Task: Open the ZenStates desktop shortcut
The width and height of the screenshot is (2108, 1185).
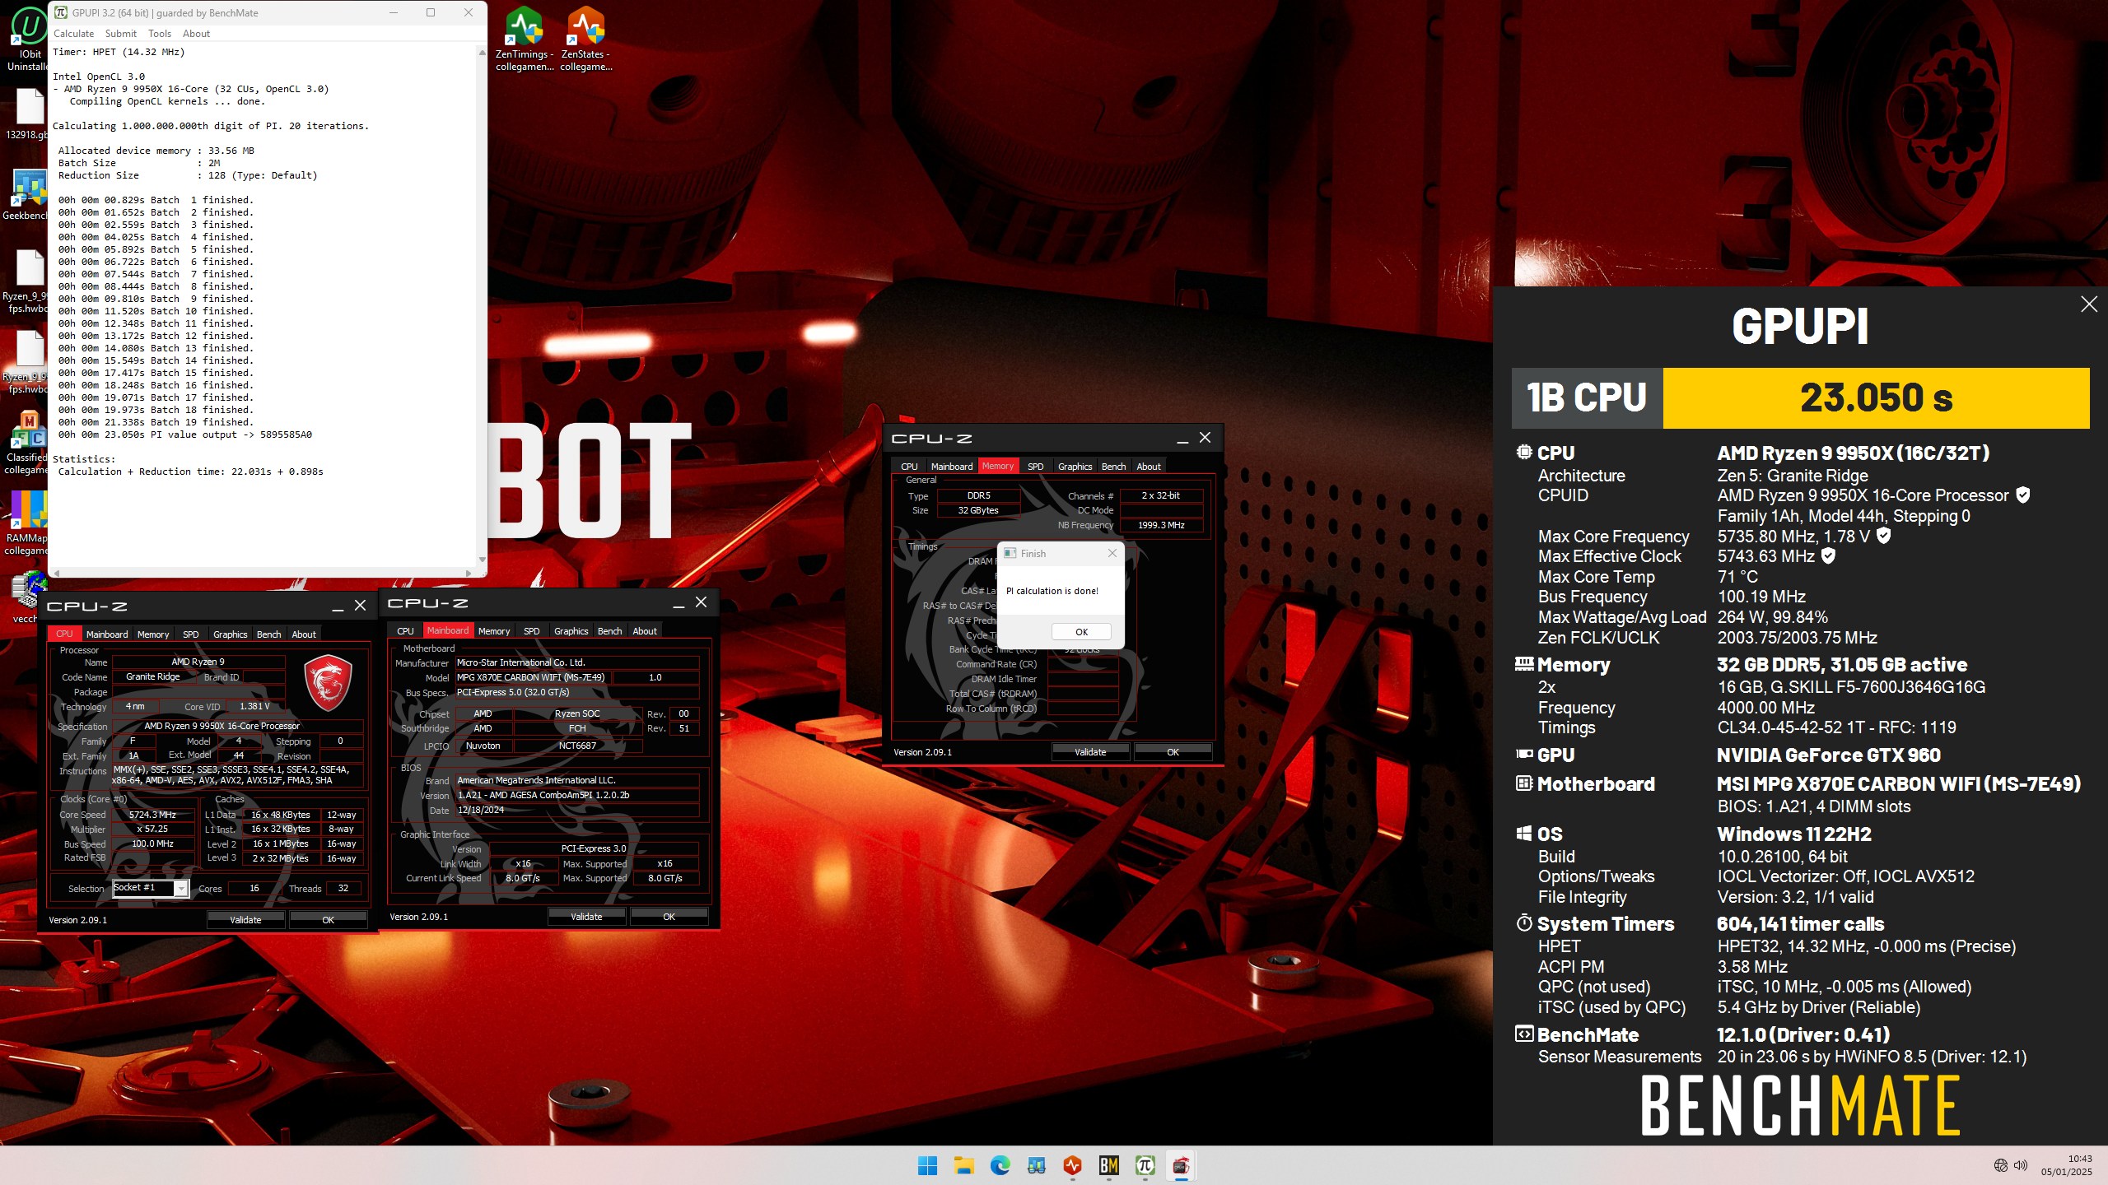Action: (x=585, y=39)
